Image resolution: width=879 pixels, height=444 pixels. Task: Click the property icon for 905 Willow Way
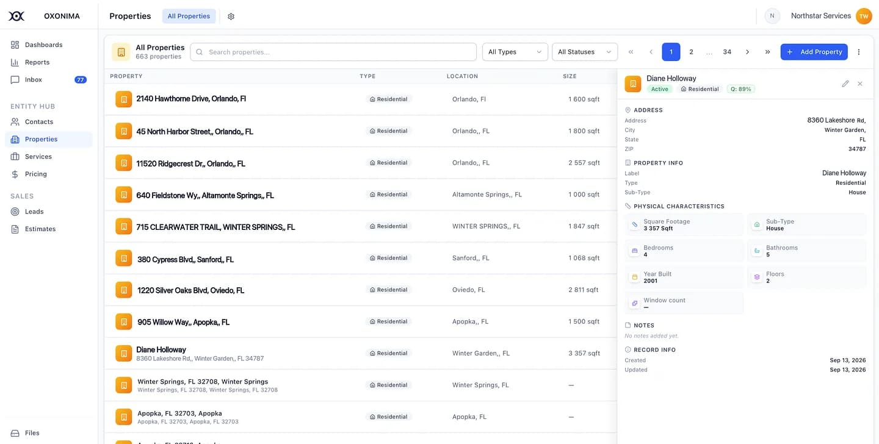click(x=124, y=321)
